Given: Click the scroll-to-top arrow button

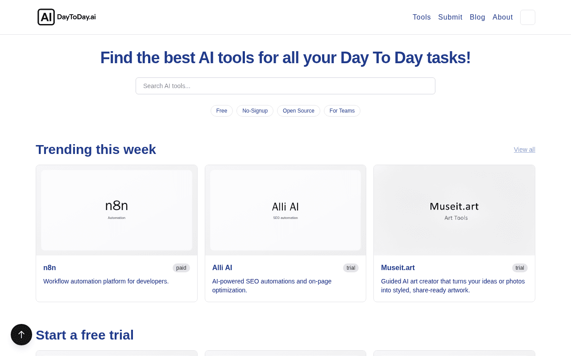Looking at the screenshot, I should coord(21,335).
